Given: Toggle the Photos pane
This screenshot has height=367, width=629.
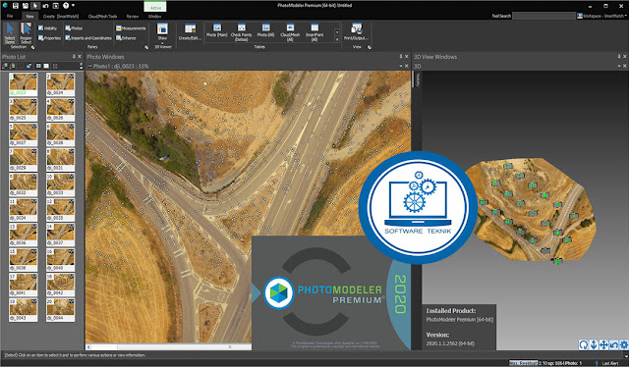Looking at the screenshot, I should coord(74,28).
